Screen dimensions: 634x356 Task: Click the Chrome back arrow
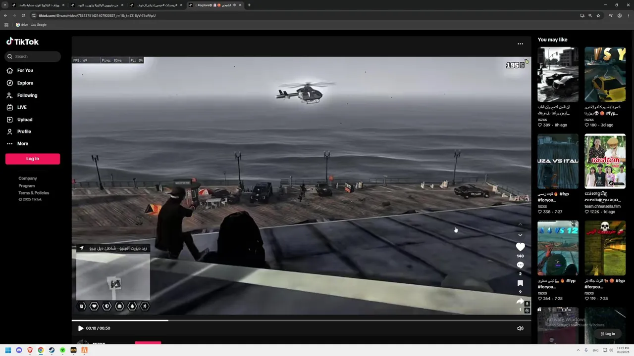tap(5, 15)
